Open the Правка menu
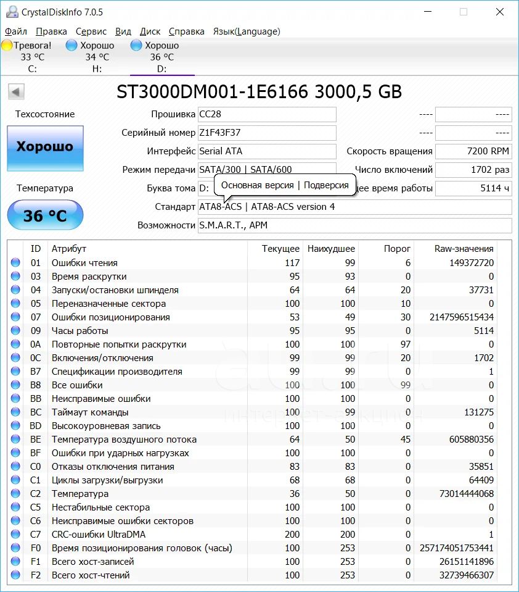519x592 pixels. click(x=51, y=31)
